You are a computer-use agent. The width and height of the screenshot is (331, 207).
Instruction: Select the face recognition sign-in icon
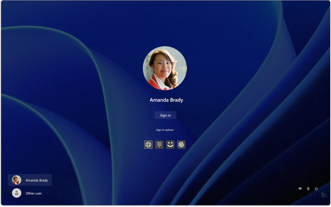tap(170, 145)
